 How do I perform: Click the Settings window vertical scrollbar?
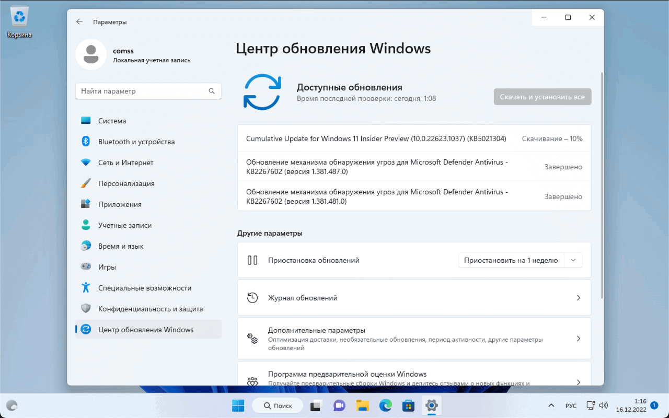click(602, 185)
